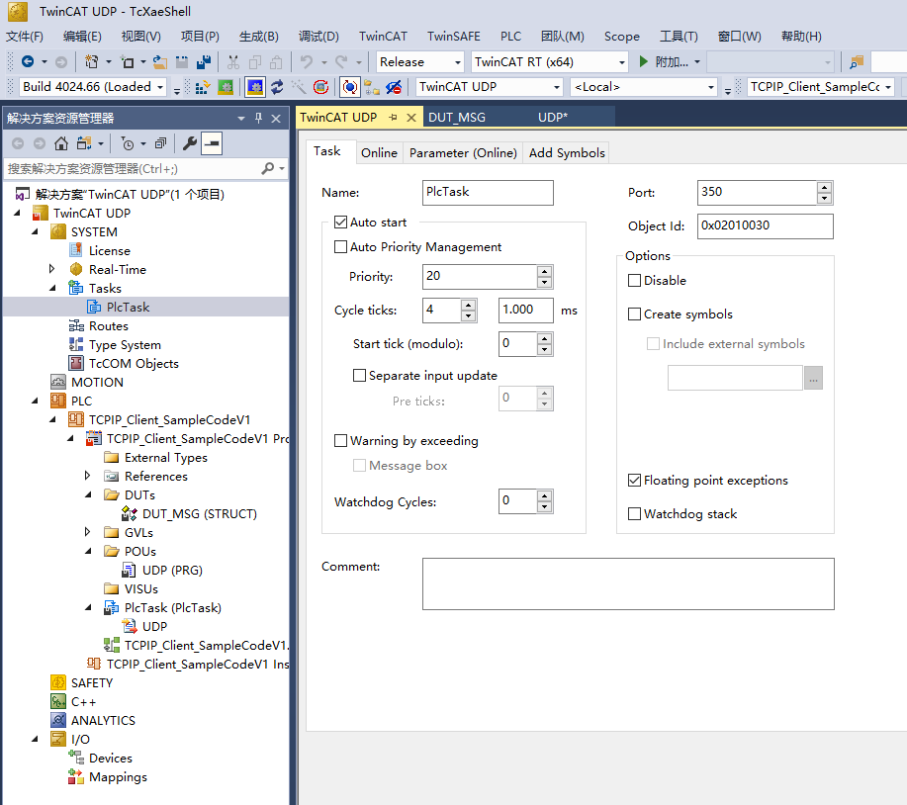This screenshot has width=907, height=805.
Task: Increase the Priority spinner value
Action: tap(544, 271)
